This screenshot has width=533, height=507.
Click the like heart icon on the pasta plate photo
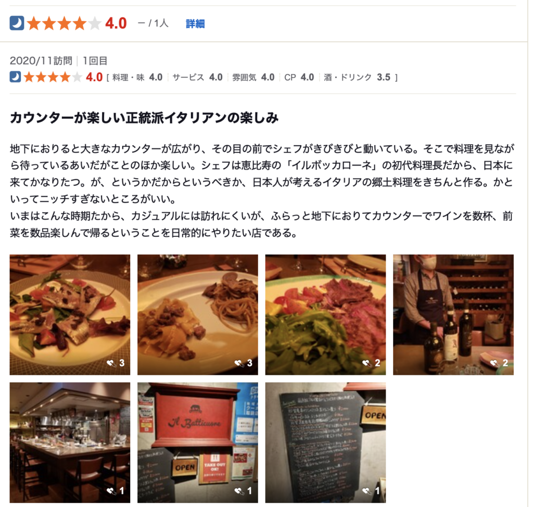239,363
